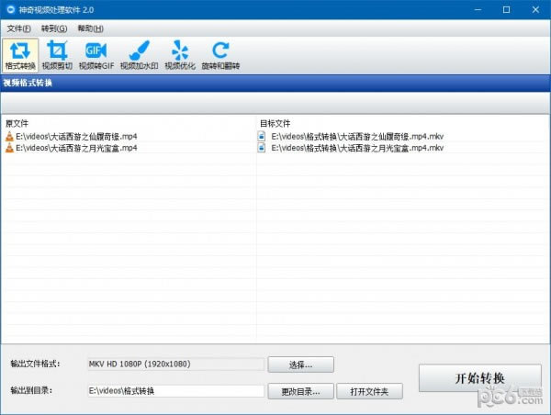
Task: Open the 视频剪切 video crop tool
Action: click(57, 55)
